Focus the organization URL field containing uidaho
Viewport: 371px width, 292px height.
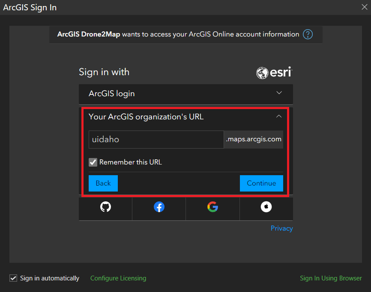click(x=156, y=140)
